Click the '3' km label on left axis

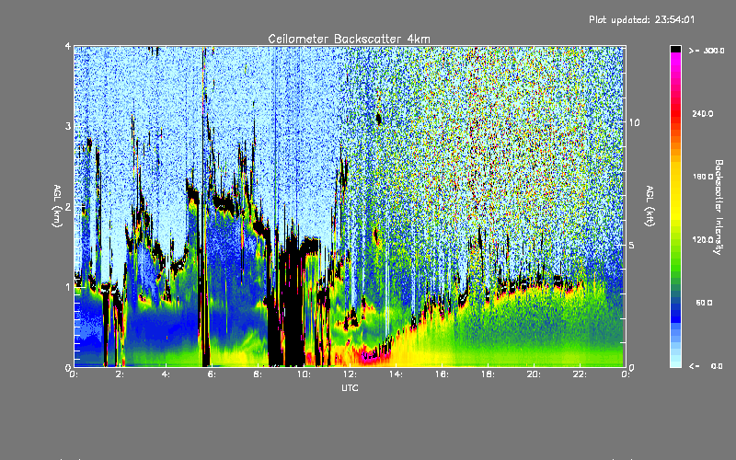pyautogui.click(x=68, y=126)
